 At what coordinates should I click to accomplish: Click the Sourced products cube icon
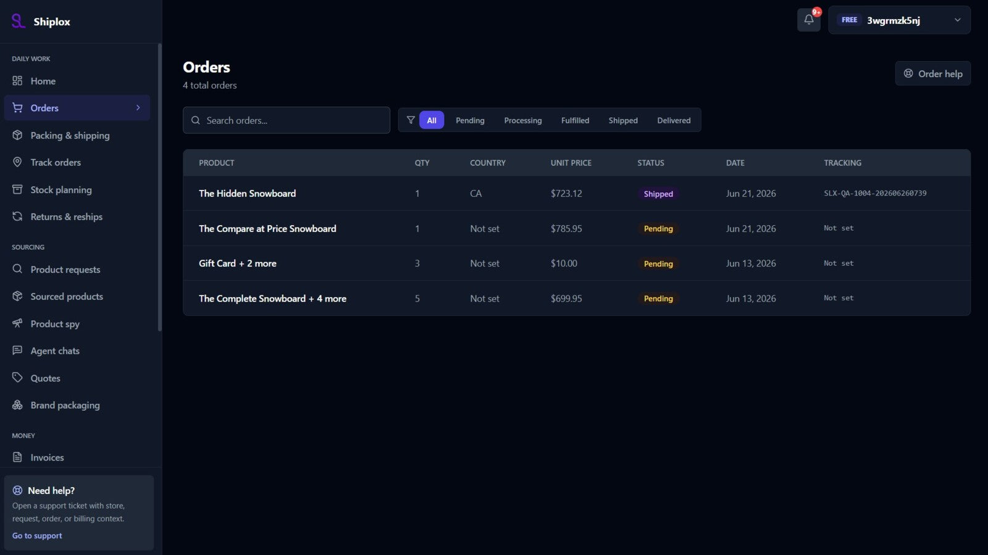coord(17,296)
